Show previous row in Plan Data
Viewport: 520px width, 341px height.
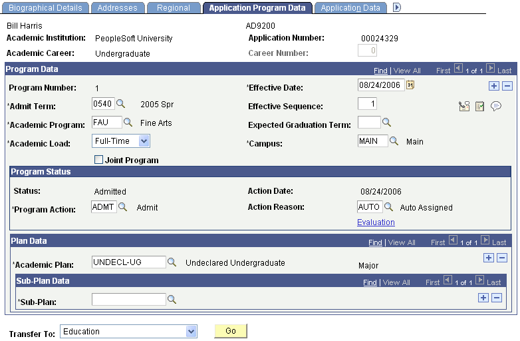tap(454, 240)
